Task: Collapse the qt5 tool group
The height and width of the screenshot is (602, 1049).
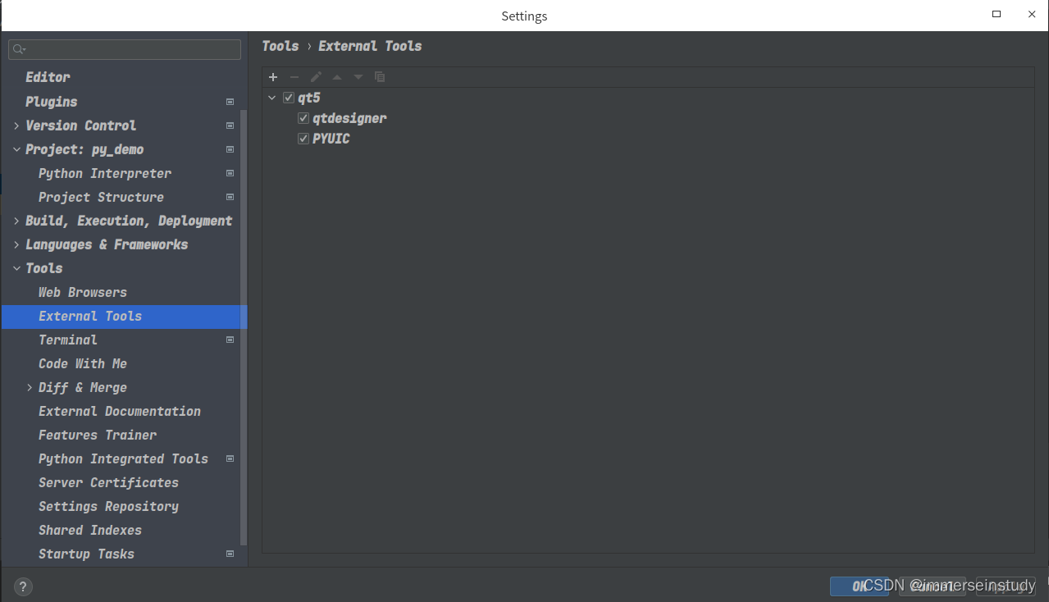Action: (272, 98)
